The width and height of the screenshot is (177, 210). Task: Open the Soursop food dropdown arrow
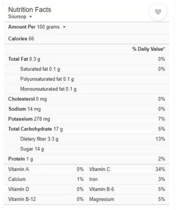pyautogui.click(x=31, y=17)
